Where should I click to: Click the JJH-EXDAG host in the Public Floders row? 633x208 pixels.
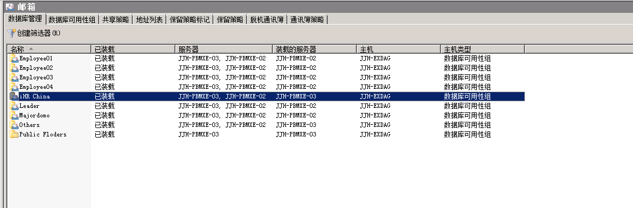click(x=375, y=134)
